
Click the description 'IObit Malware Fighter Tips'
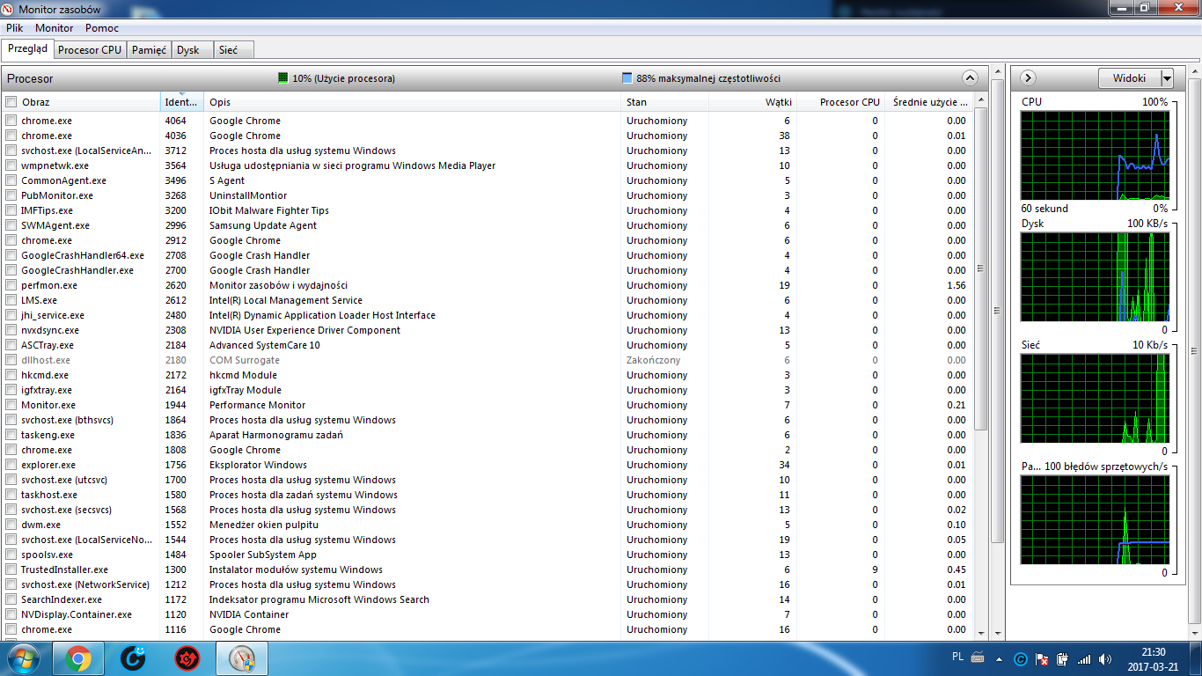coord(269,210)
